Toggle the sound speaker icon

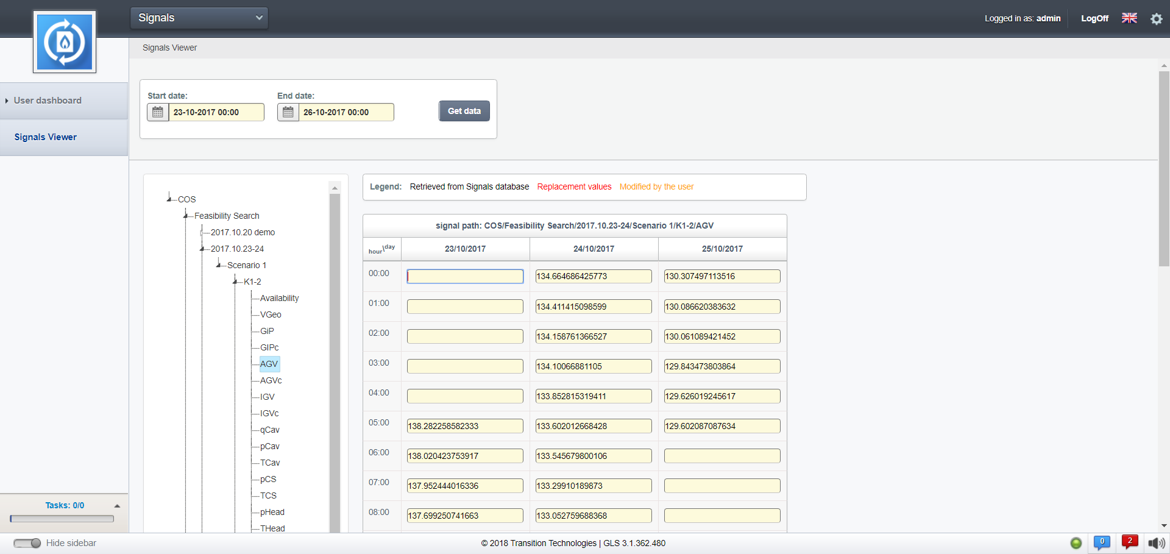pos(1157,543)
